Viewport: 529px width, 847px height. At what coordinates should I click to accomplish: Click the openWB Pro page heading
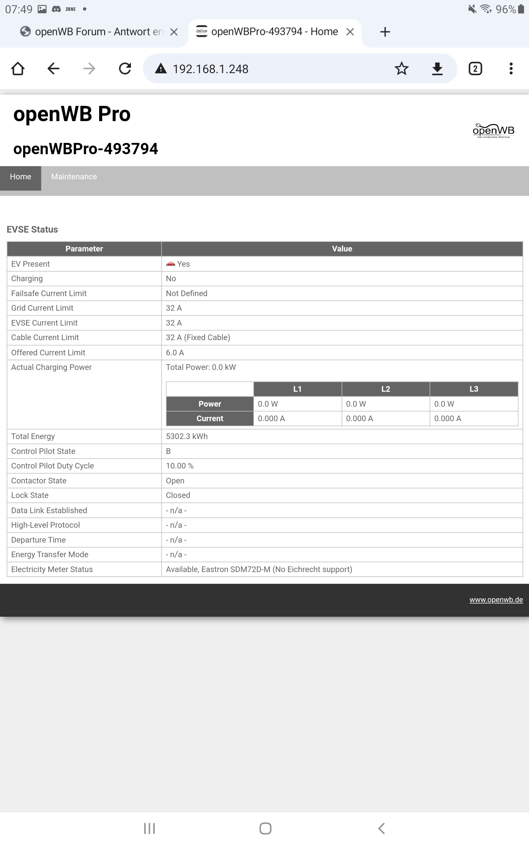(x=72, y=114)
